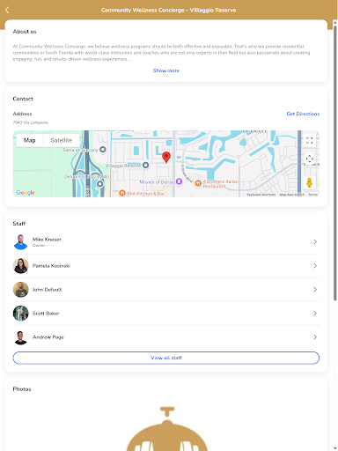Toggle fullscreen map view
The height and width of the screenshot is (451, 338).
[x=309, y=140]
